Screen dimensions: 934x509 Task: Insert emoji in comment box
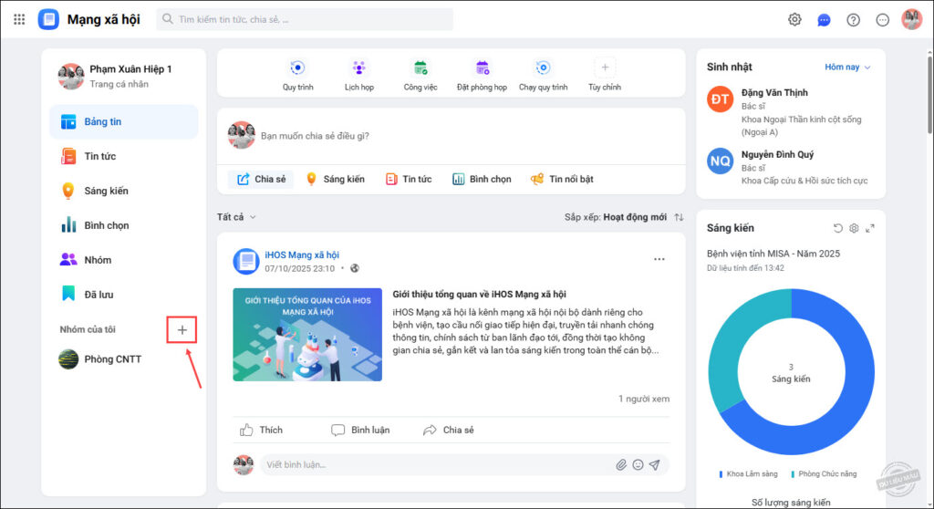pyautogui.click(x=638, y=465)
